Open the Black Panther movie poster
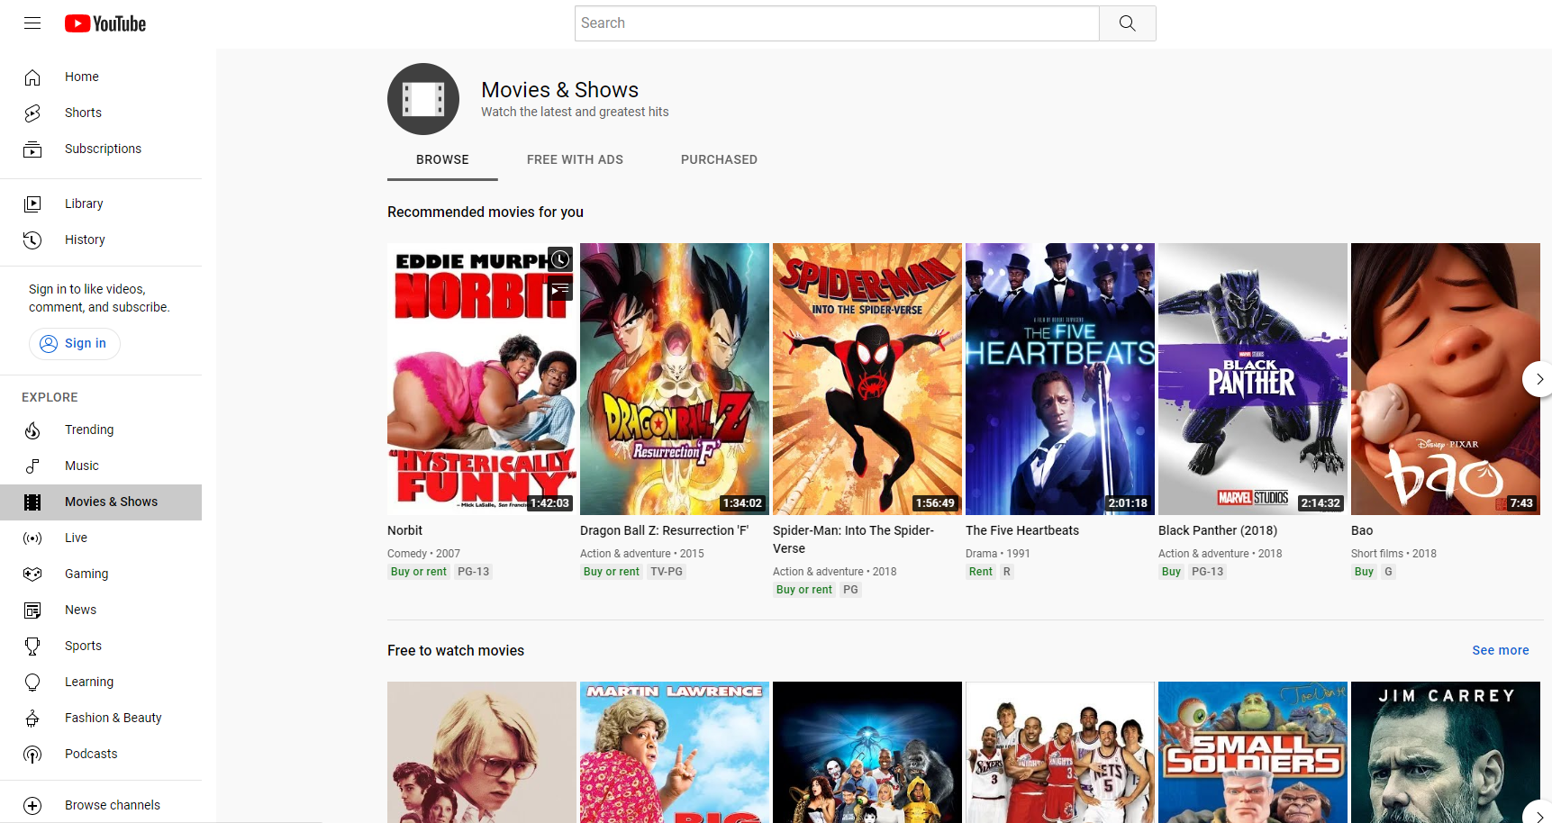 pyautogui.click(x=1252, y=378)
